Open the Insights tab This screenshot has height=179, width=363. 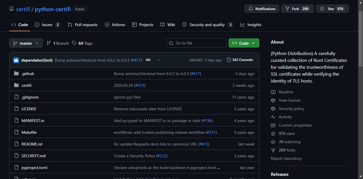click(x=251, y=25)
